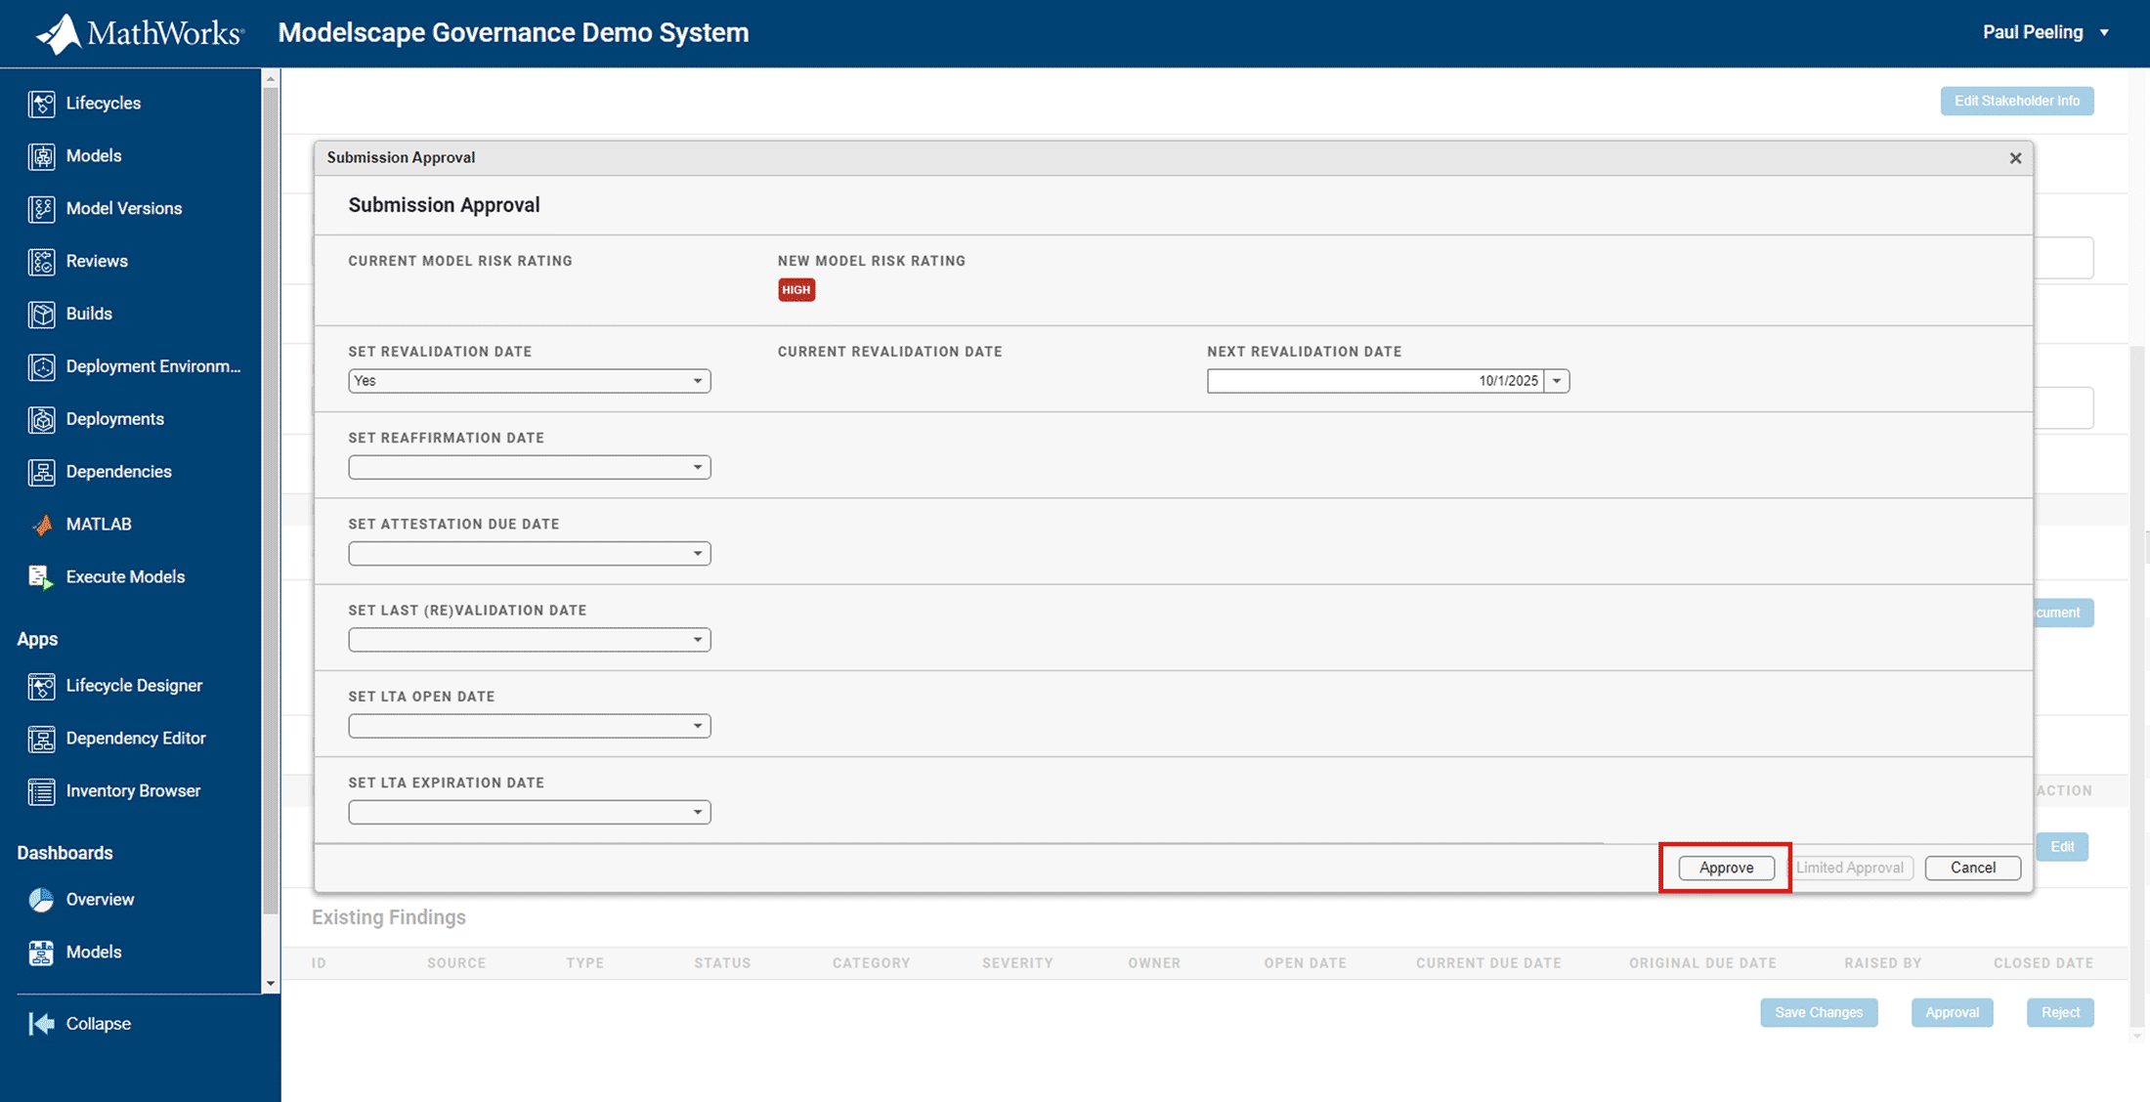This screenshot has height=1102, width=2150.
Task: Open the Next Revalidation Date picker arrow
Action: click(1557, 381)
